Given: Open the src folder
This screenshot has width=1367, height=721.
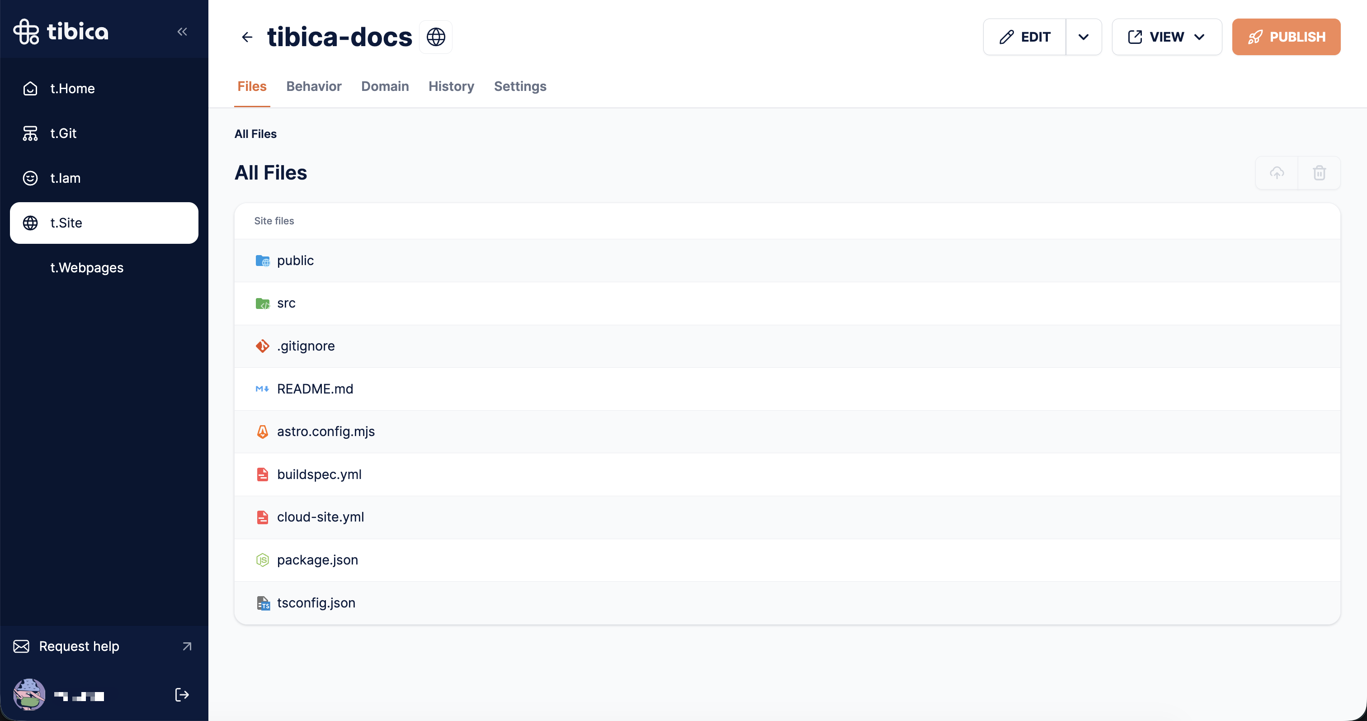Looking at the screenshot, I should (286, 303).
